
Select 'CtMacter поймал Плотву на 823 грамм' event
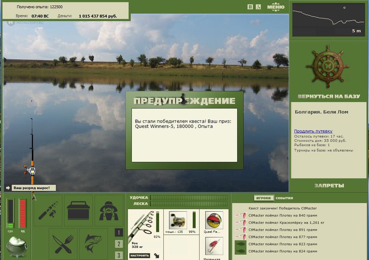pyautogui.click(x=283, y=244)
